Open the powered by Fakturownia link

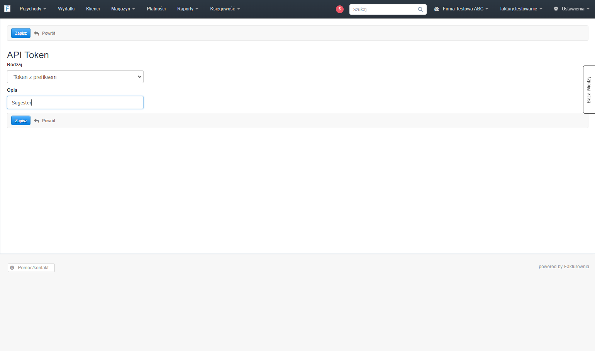[564, 267]
